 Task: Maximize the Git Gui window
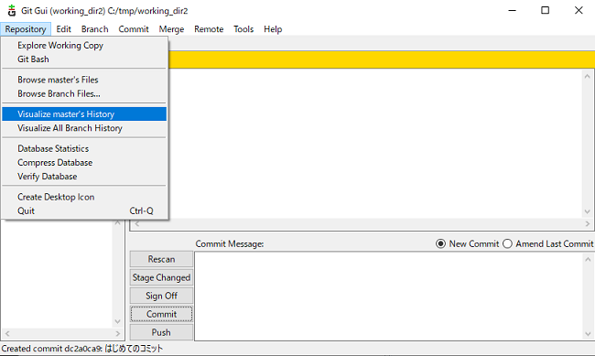click(x=545, y=10)
